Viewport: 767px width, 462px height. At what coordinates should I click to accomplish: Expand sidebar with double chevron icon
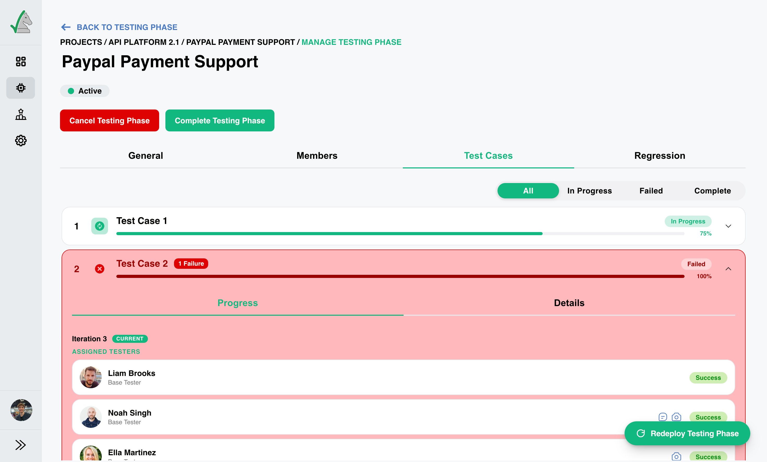[21, 445]
